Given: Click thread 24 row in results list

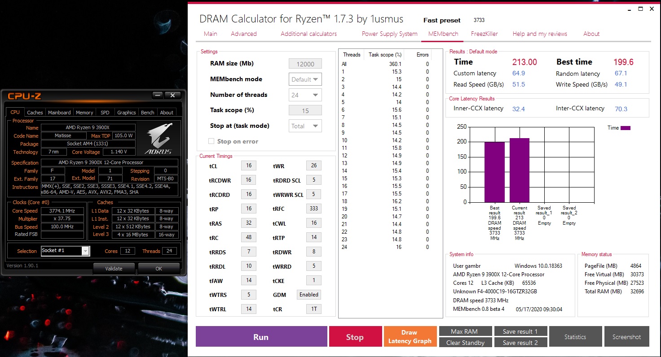Looking at the screenshot, I should (386, 247).
